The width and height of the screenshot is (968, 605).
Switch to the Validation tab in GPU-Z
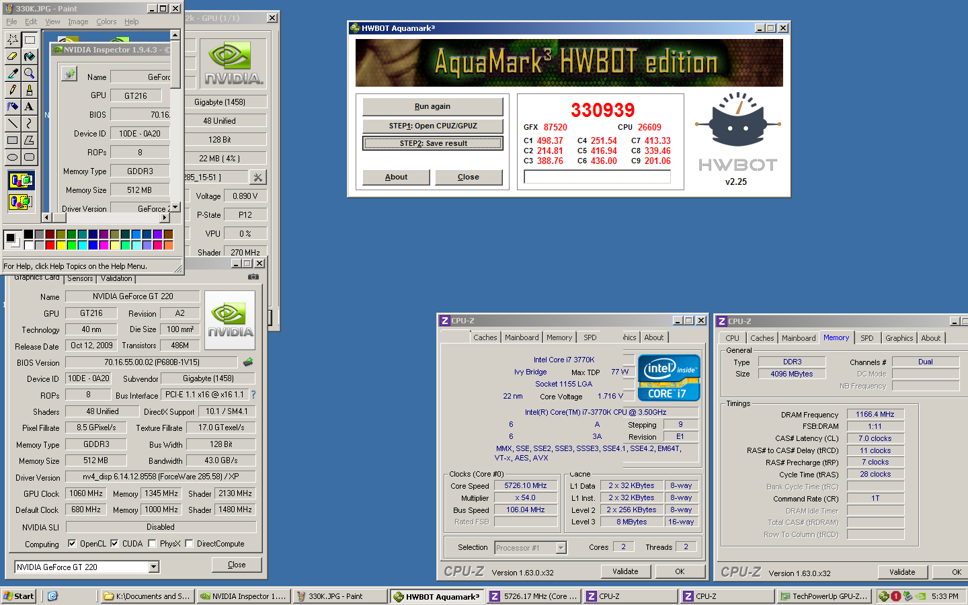[x=116, y=278]
